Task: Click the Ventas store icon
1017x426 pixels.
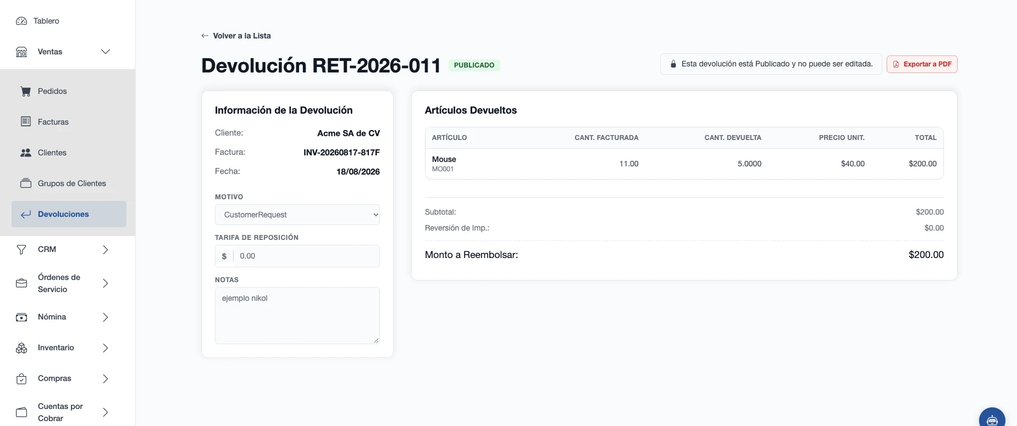Action: pyautogui.click(x=21, y=52)
